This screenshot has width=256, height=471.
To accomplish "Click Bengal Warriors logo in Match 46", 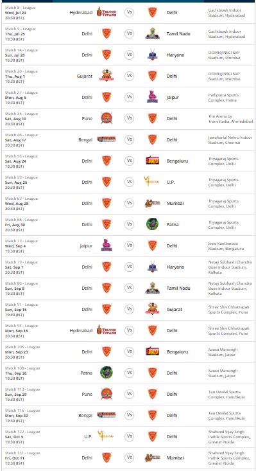I will pos(107,139).
